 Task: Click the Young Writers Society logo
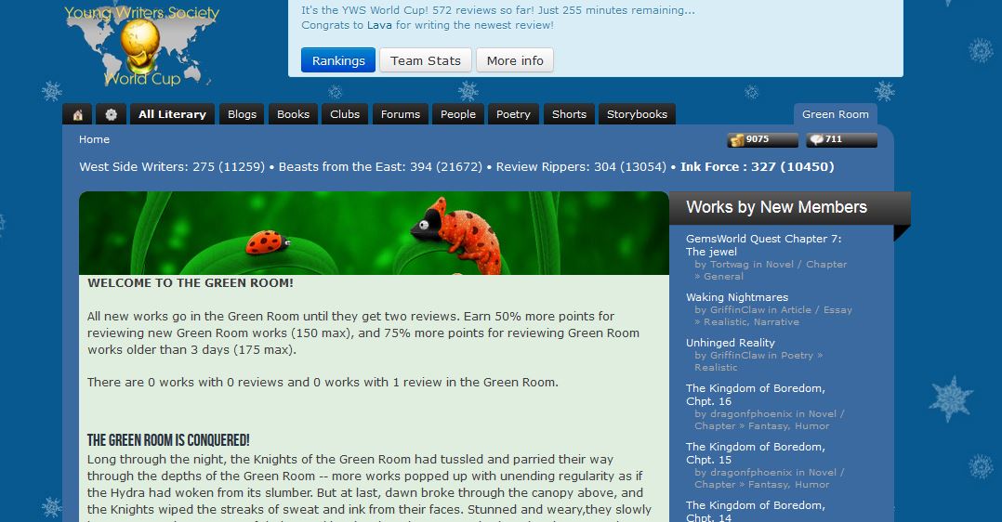(141, 46)
